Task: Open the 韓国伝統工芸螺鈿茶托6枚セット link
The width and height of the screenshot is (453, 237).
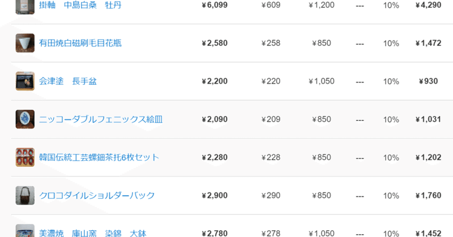Action: (99, 157)
